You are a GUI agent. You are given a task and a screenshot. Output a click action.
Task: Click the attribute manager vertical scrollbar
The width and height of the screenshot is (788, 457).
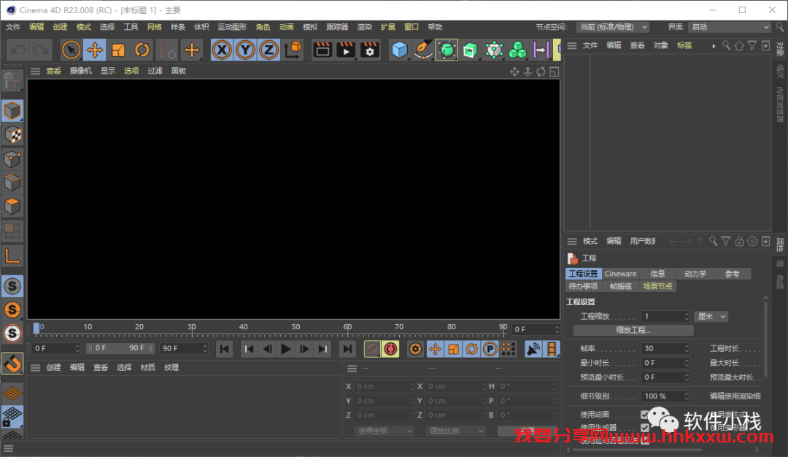[x=765, y=338]
